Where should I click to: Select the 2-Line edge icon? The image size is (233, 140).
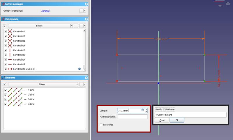pyautogui.click(x=10, y=95)
